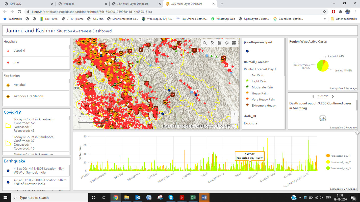
Task: Open the layers panel on the map
Action: [x=226, y=43]
